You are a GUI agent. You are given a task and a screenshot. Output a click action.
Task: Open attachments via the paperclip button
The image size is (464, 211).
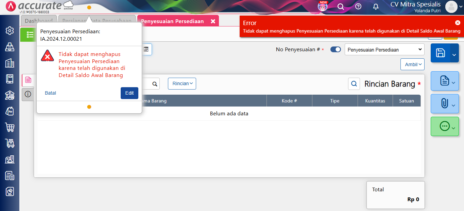(x=444, y=104)
